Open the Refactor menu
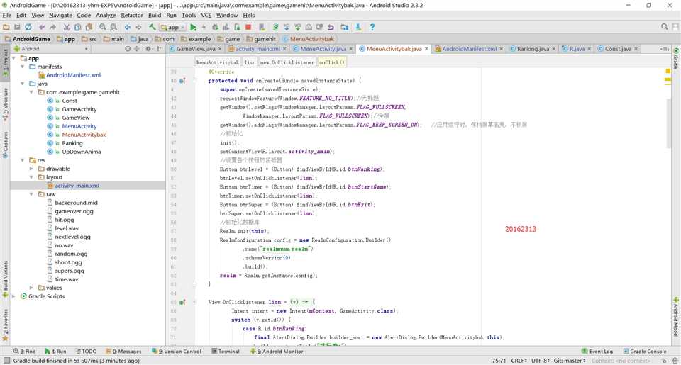The width and height of the screenshot is (681, 365). click(x=131, y=15)
